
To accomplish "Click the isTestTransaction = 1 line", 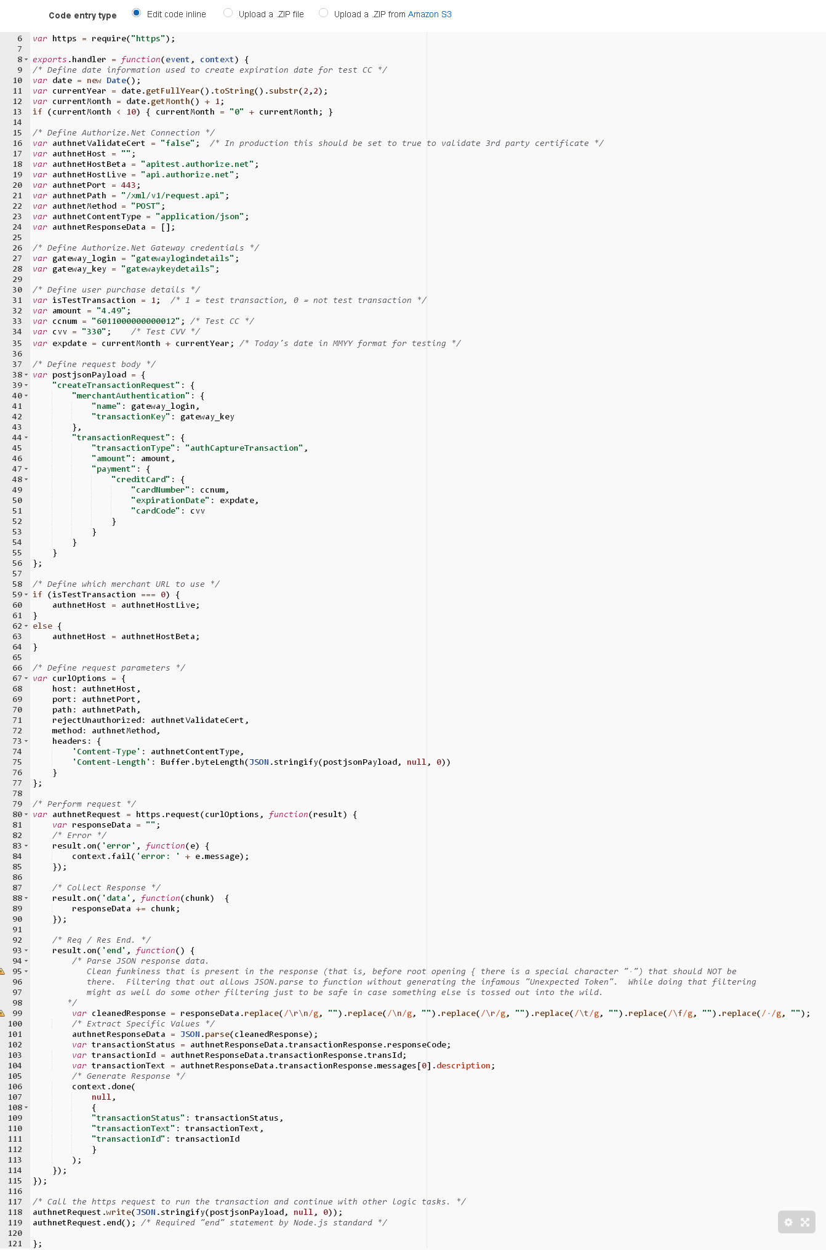I will tap(230, 300).
